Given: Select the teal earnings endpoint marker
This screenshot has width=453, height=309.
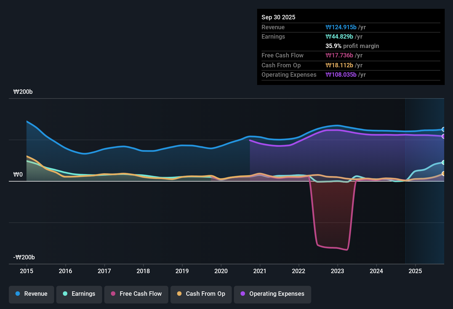Looking at the screenshot, I should click(x=443, y=163).
